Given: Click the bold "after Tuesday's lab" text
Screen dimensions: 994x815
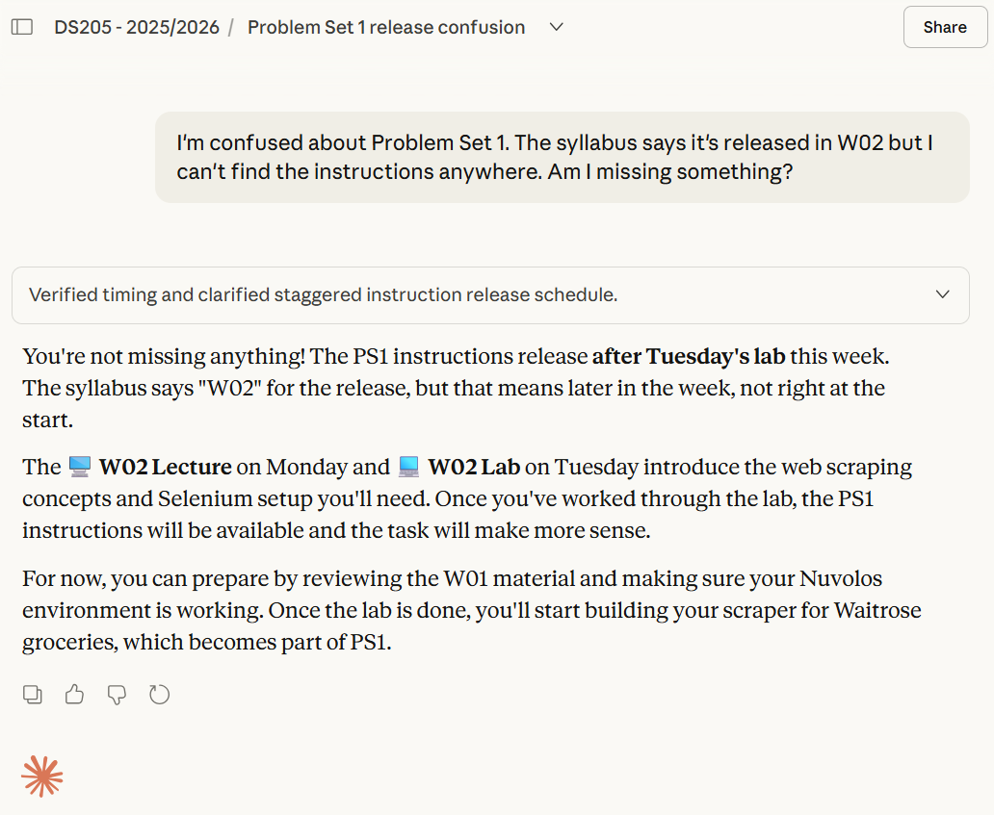Looking at the screenshot, I should [x=689, y=356].
